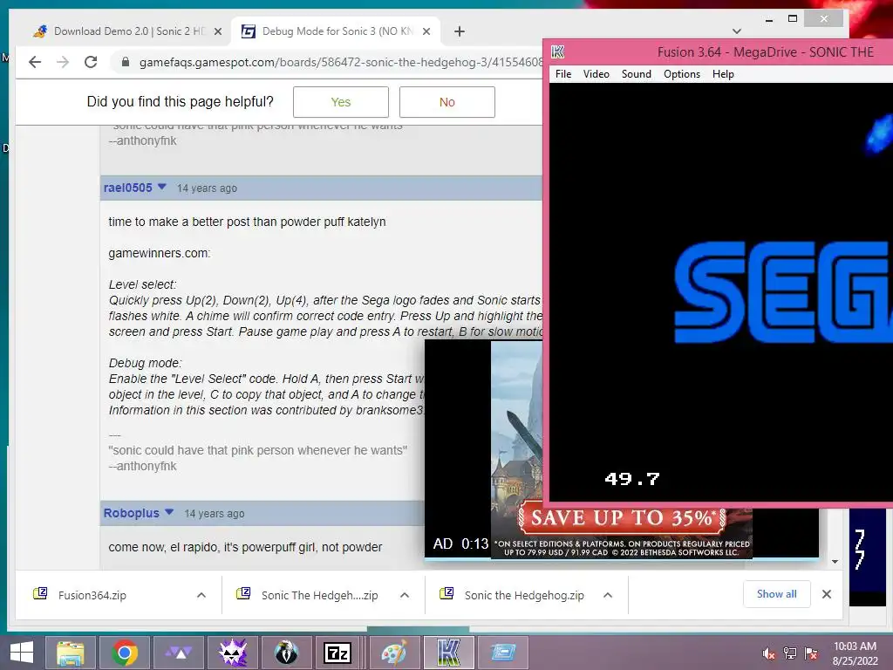Image resolution: width=893 pixels, height=670 pixels.
Task: Expand Sonic the Hedgehog.zip download options
Action: point(608,595)
